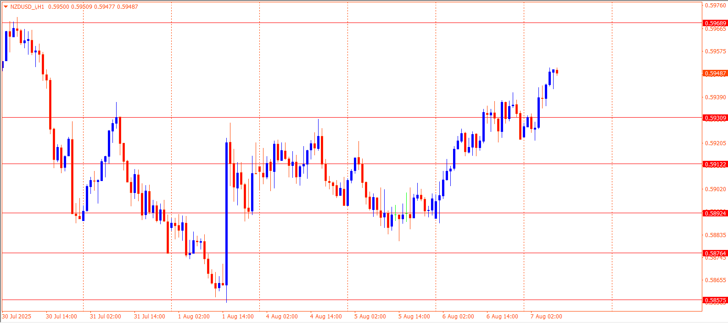The image size is (728, 323).
Task: Click the 0.59122 red price level label
Action: (715, 164)
